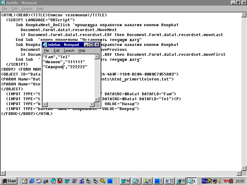
Task: Click the display monitor tray icon
Action: click(215, 181)
